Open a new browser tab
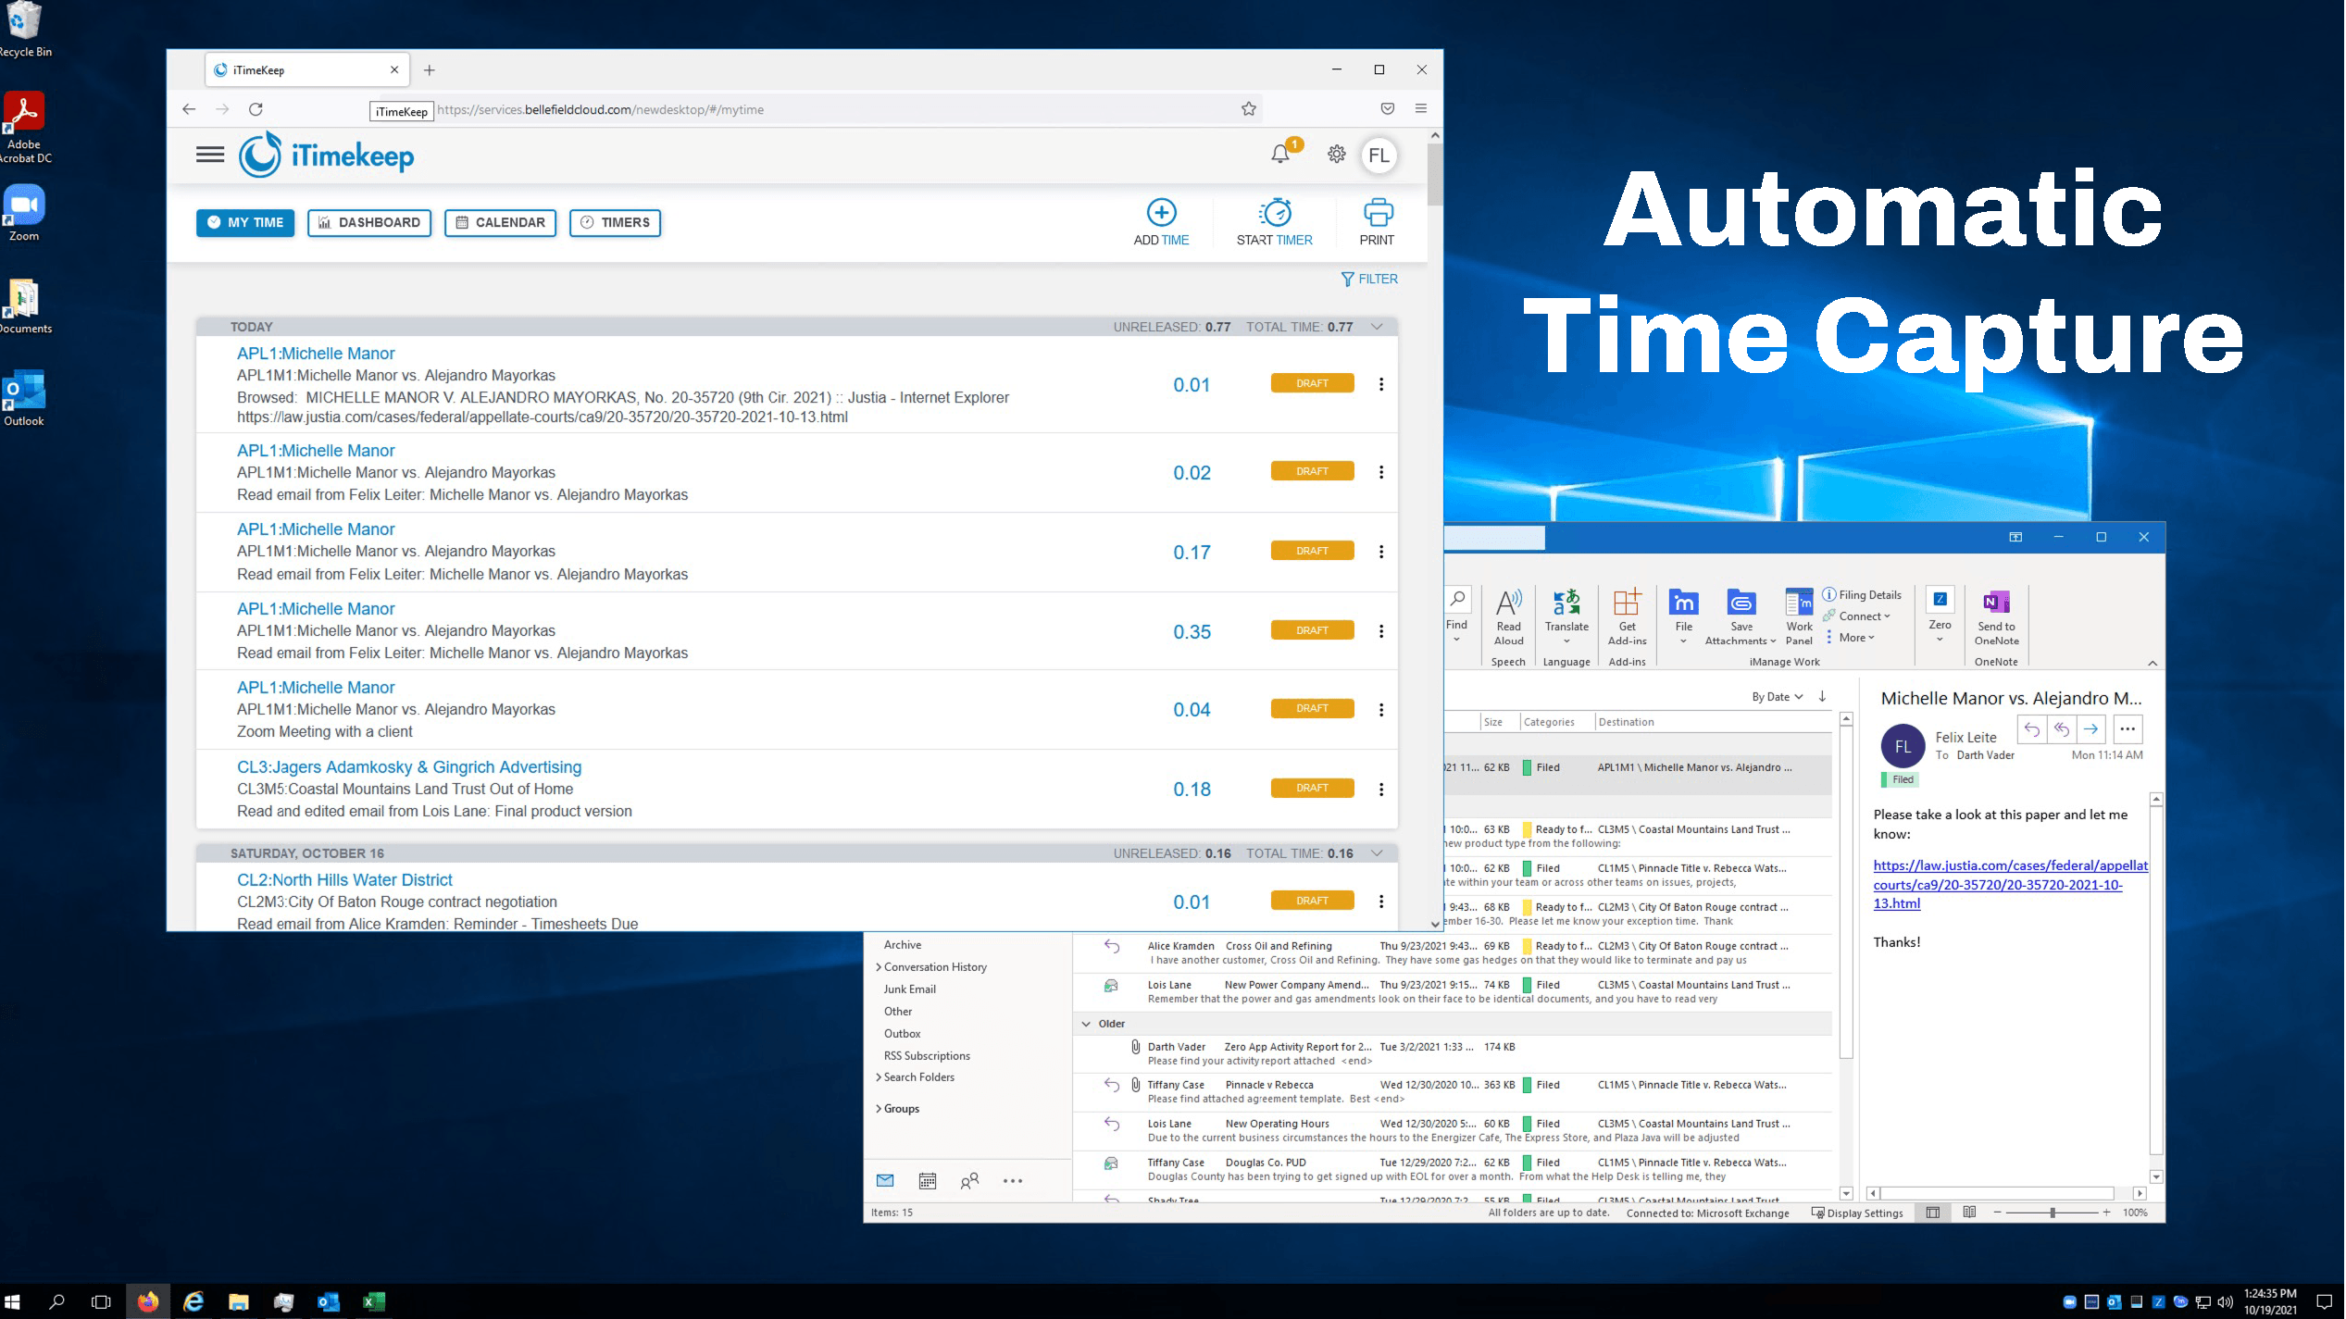Viewport: 2346px width, 1319px height. 429,70
